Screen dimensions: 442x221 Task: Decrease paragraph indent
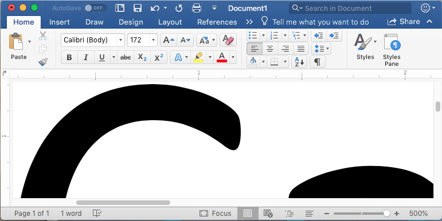click(319, 35)
